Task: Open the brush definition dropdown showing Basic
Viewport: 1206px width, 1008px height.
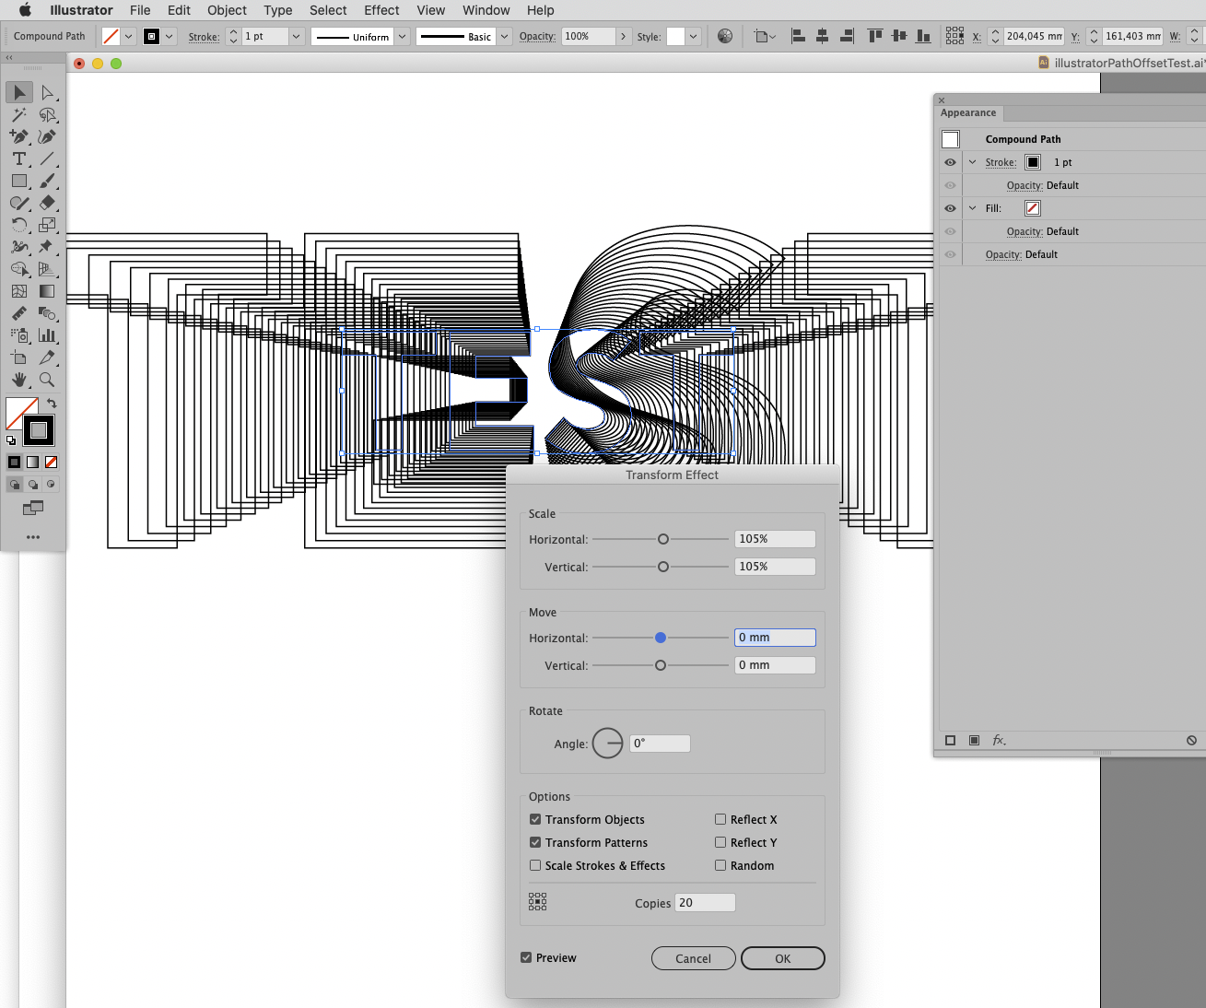Action: pyautogui.click(x=504, y=36)
